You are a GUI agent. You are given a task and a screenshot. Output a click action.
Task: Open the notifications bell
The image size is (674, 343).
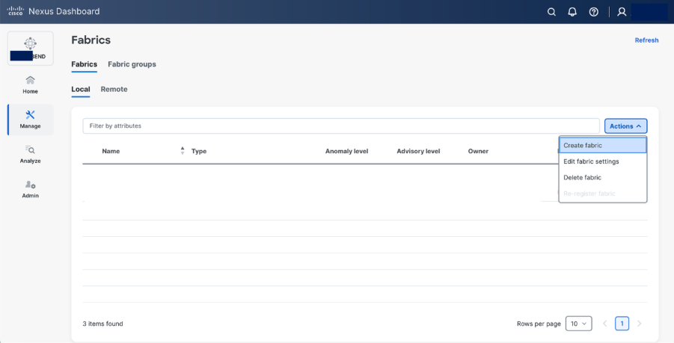(572, 12)
